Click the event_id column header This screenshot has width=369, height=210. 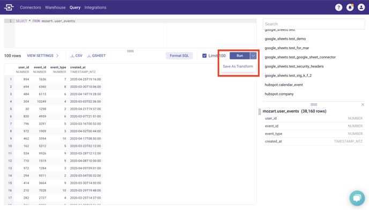40,67
